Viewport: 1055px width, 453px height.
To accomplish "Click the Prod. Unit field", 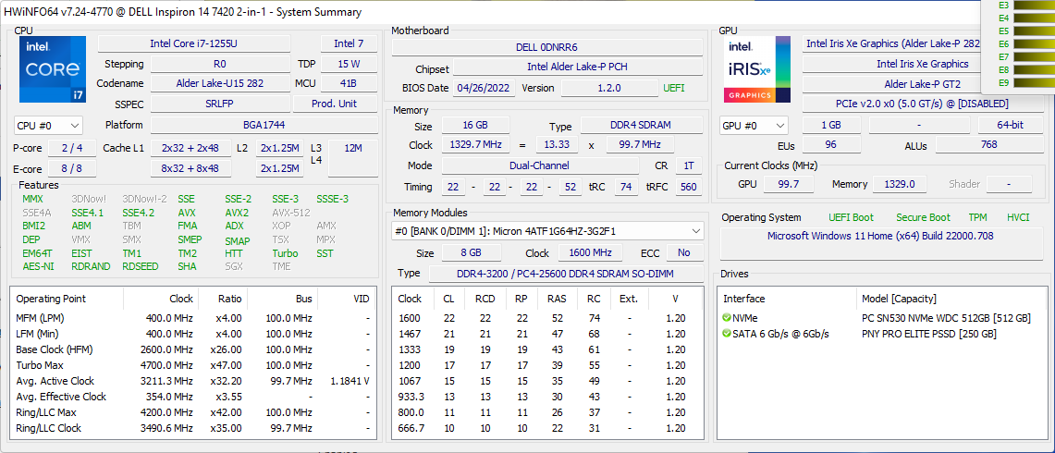I will click(335, 104).
